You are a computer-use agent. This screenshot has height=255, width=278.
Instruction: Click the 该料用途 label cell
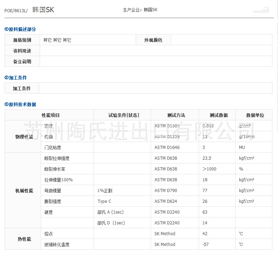point(22,51)
